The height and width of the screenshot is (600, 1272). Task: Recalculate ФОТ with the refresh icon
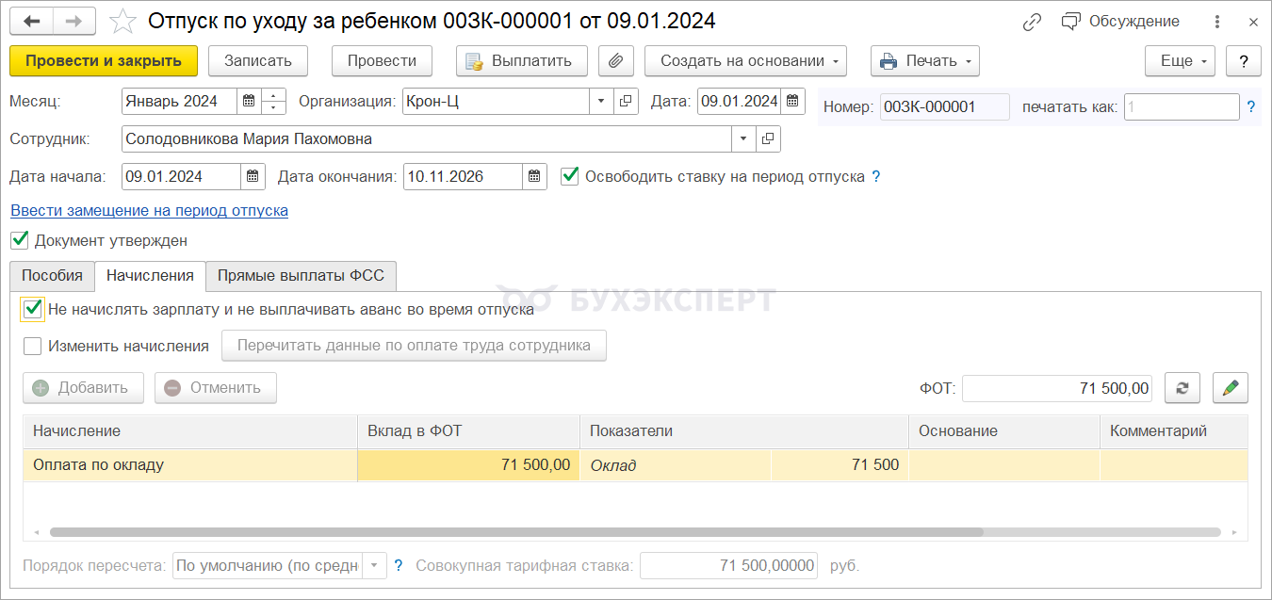pos(1182,388)
